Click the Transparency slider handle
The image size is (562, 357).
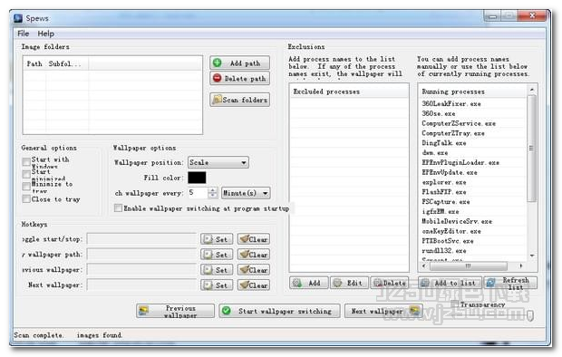530,315
